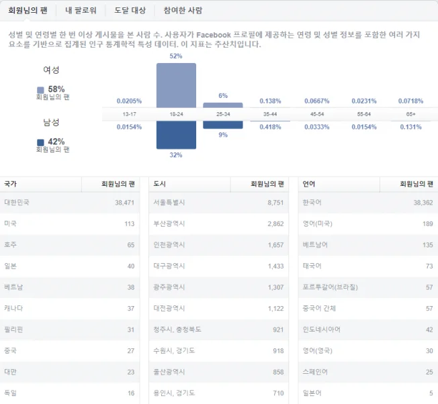Select the 베트남어 language row
The height and width of the screenshot is (404, 438).
tap(368, 245)
